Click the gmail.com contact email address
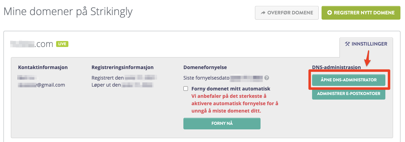 [x=41, y=85]
